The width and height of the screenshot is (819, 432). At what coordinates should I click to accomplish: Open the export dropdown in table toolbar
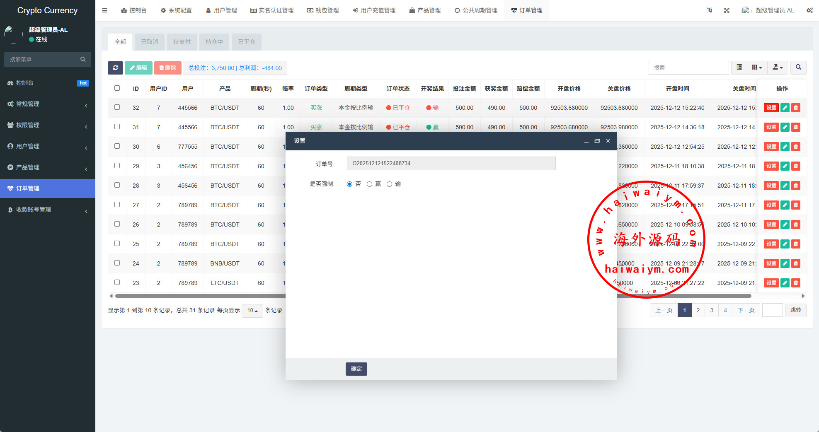[778, 68]
